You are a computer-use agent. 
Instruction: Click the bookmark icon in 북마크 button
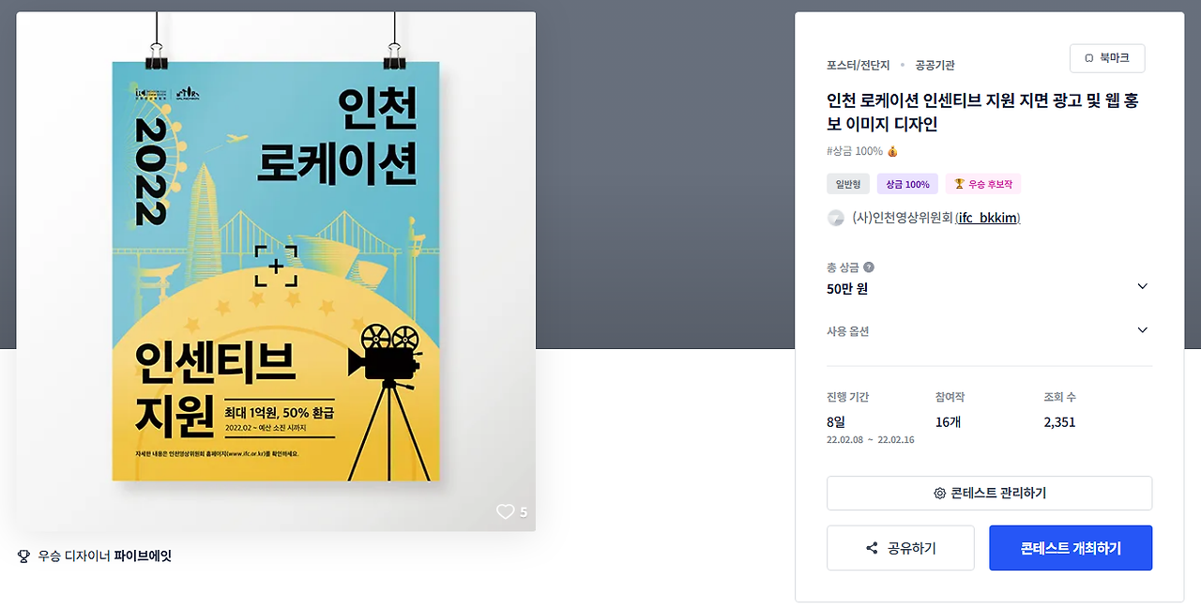1089,58
